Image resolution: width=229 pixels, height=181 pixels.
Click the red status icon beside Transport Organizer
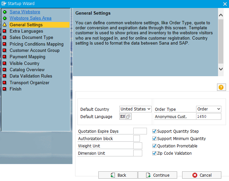click(x=5, y=83)
